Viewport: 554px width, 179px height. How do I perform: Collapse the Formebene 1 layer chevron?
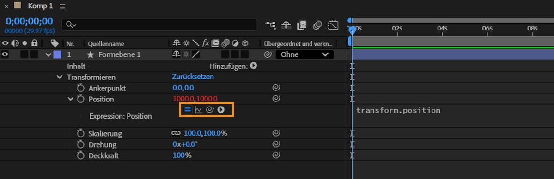click(49, 55)
